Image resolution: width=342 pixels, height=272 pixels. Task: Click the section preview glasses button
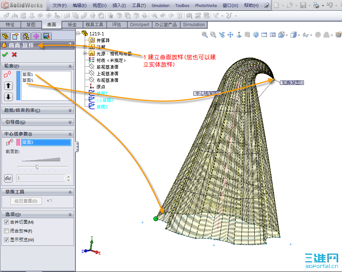8,178
